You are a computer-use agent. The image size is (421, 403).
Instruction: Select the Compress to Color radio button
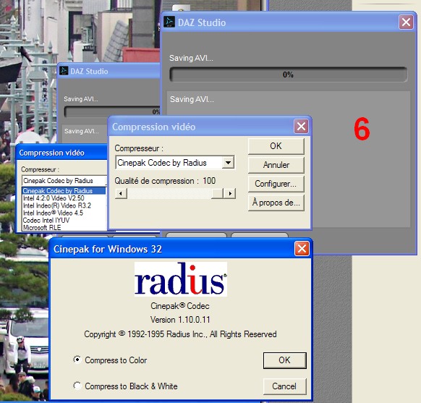(x=77, y=360)
